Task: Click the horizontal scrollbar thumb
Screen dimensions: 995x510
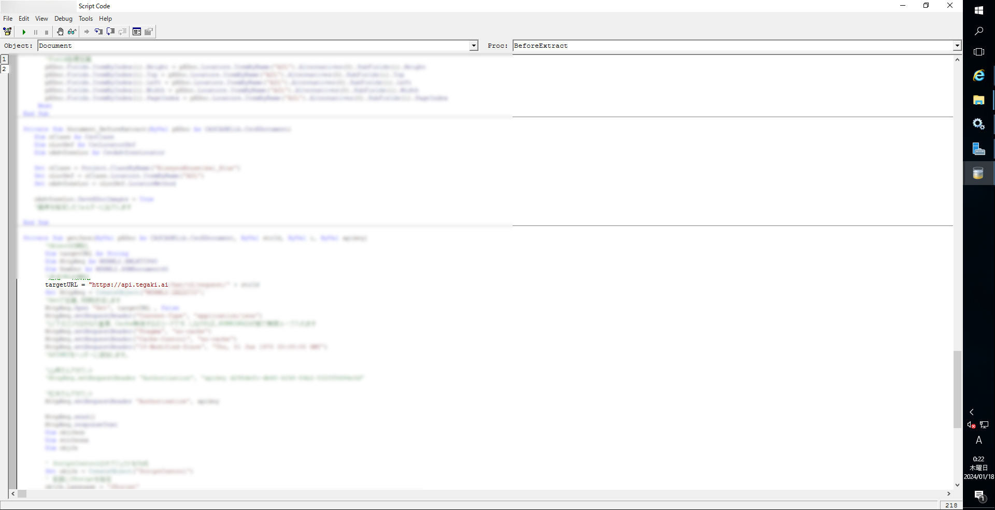Action: coord(22,494)
